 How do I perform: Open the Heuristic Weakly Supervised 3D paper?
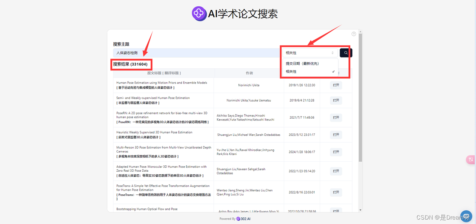(x=336, y=135)
